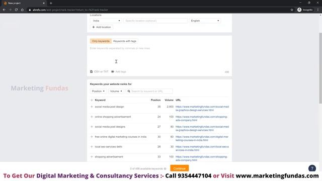
Task: Open social-media-graphics-design-services link for post design
Action: point(202,109)
